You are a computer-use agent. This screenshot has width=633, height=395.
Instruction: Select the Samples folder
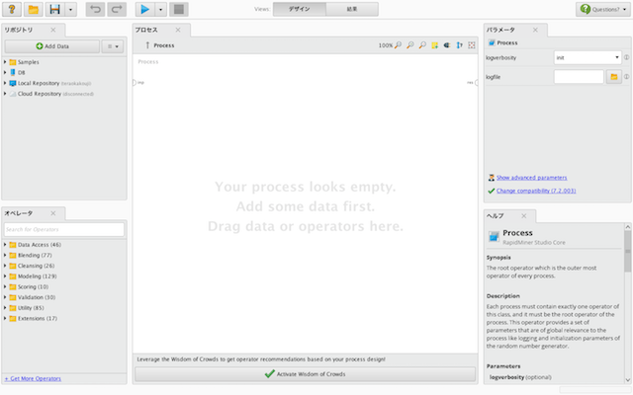[x=24, y=62]
